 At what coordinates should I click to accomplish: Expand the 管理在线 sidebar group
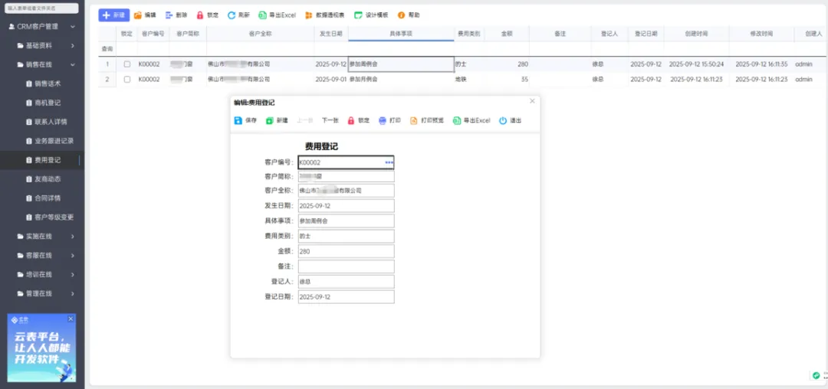(x=72, y=293)
